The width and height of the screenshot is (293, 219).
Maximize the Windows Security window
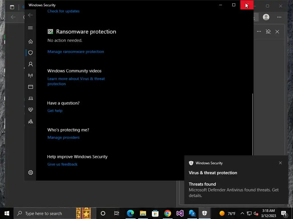234,5
